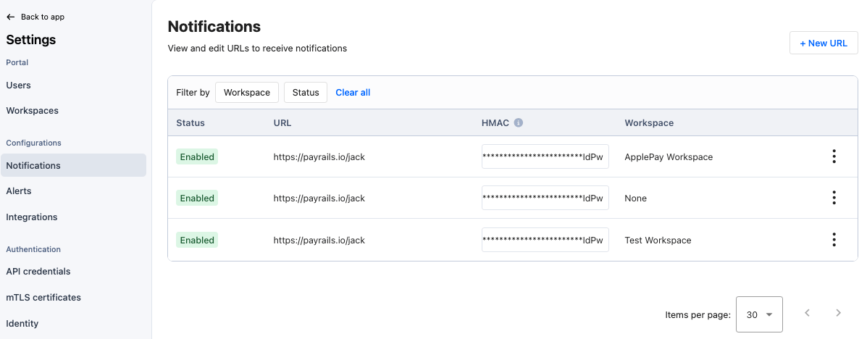Click the + New URL button
The width and height of the screenshot is (867, 339).
pos(824,43)
